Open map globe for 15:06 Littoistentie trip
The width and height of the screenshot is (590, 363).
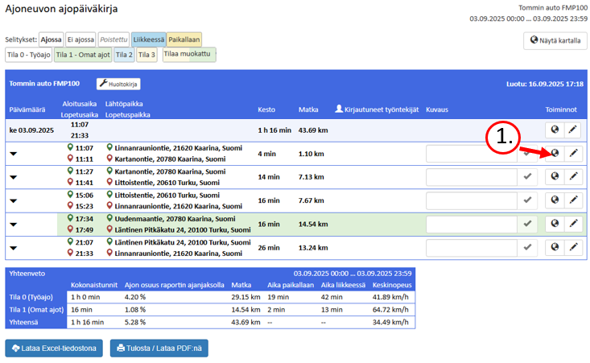pos(554,200)
